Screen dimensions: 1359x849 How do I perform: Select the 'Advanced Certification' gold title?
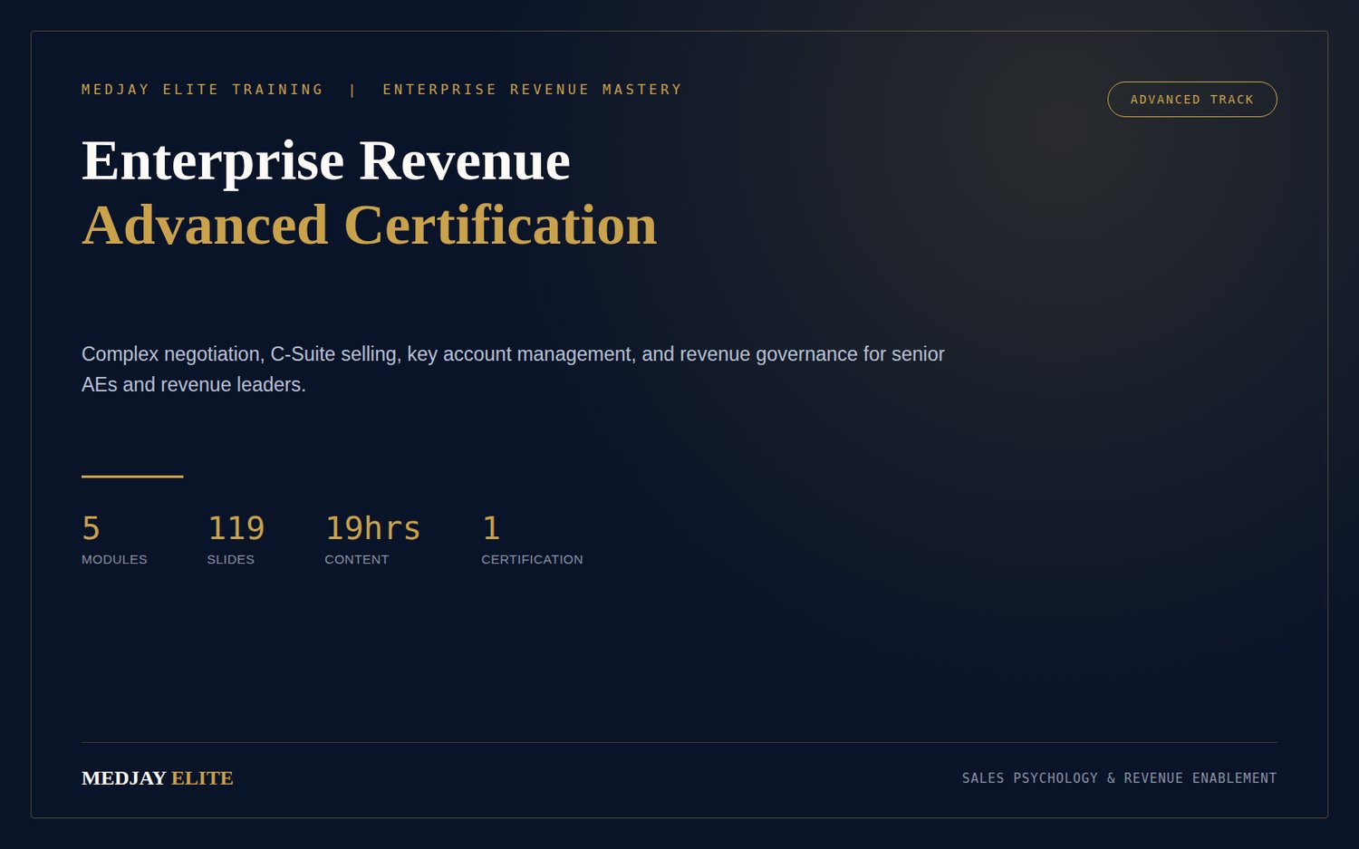(369, 225)
